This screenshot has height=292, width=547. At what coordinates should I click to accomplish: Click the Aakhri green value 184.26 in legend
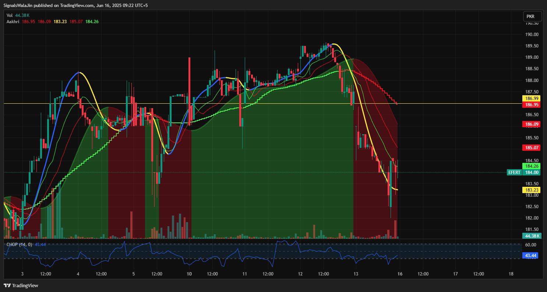point(92,22)
